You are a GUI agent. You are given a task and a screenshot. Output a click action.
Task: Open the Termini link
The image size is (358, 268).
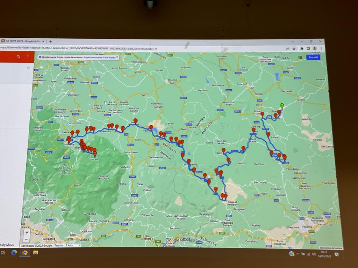tap(59, 245)
